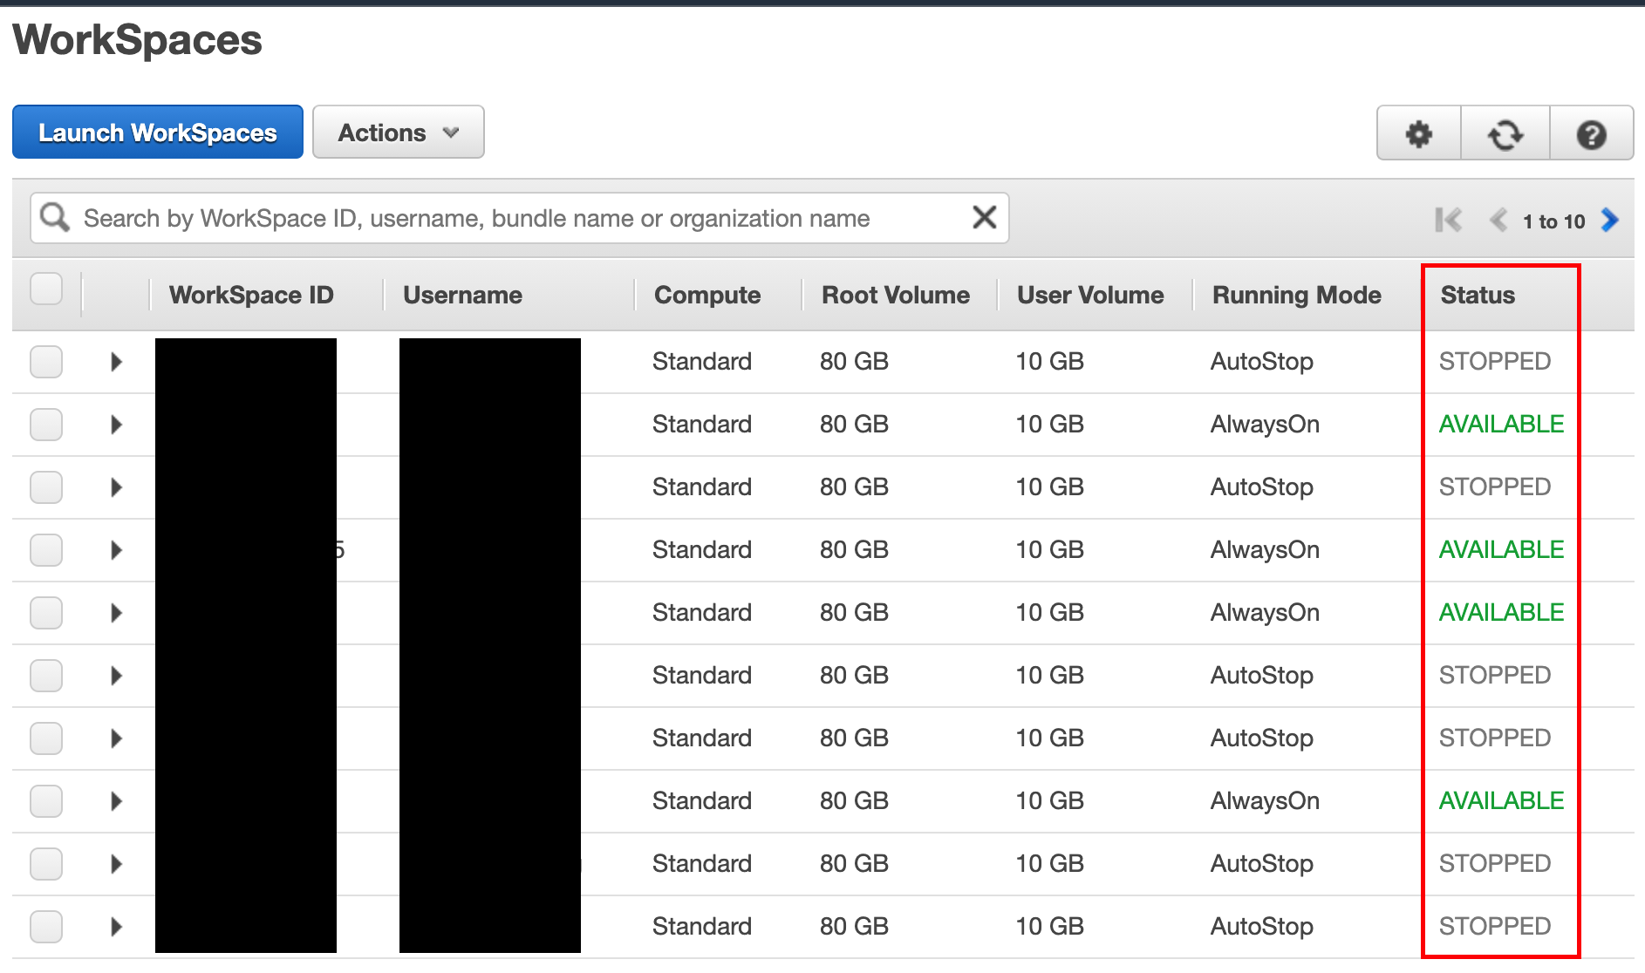This screenshot has height=973, width=1645.
Task: Expand the second row's disclosure triangle
Action: (116, 425)
